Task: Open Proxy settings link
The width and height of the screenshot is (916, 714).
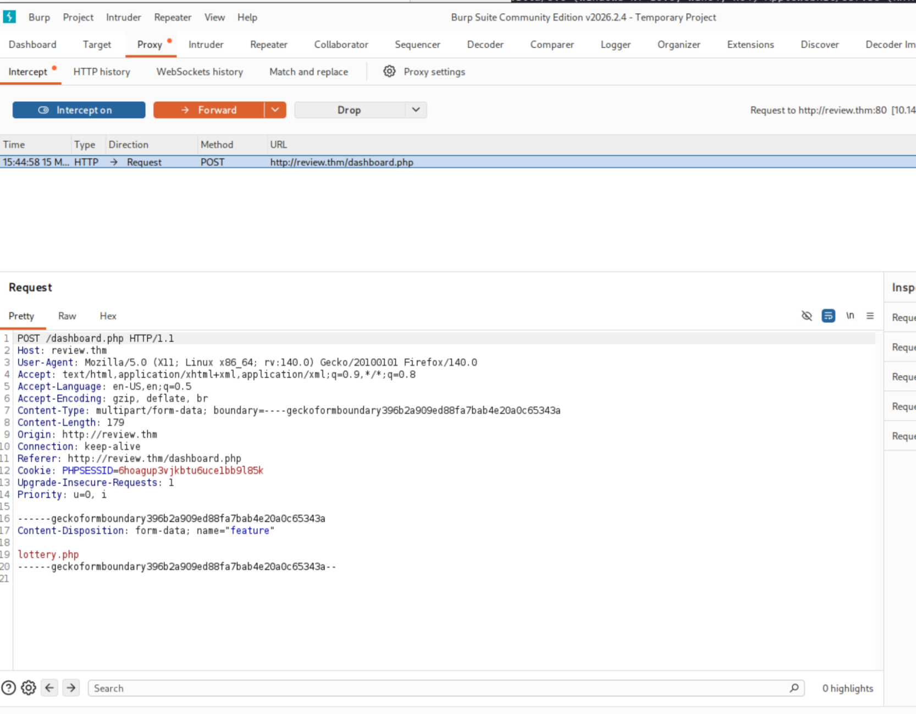Action: (x=434, y=72)
